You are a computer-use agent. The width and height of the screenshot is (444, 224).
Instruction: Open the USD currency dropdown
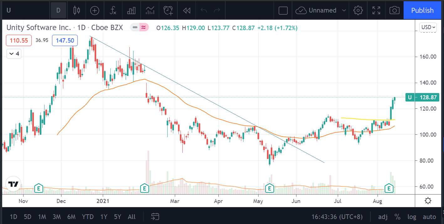[428, 27]
